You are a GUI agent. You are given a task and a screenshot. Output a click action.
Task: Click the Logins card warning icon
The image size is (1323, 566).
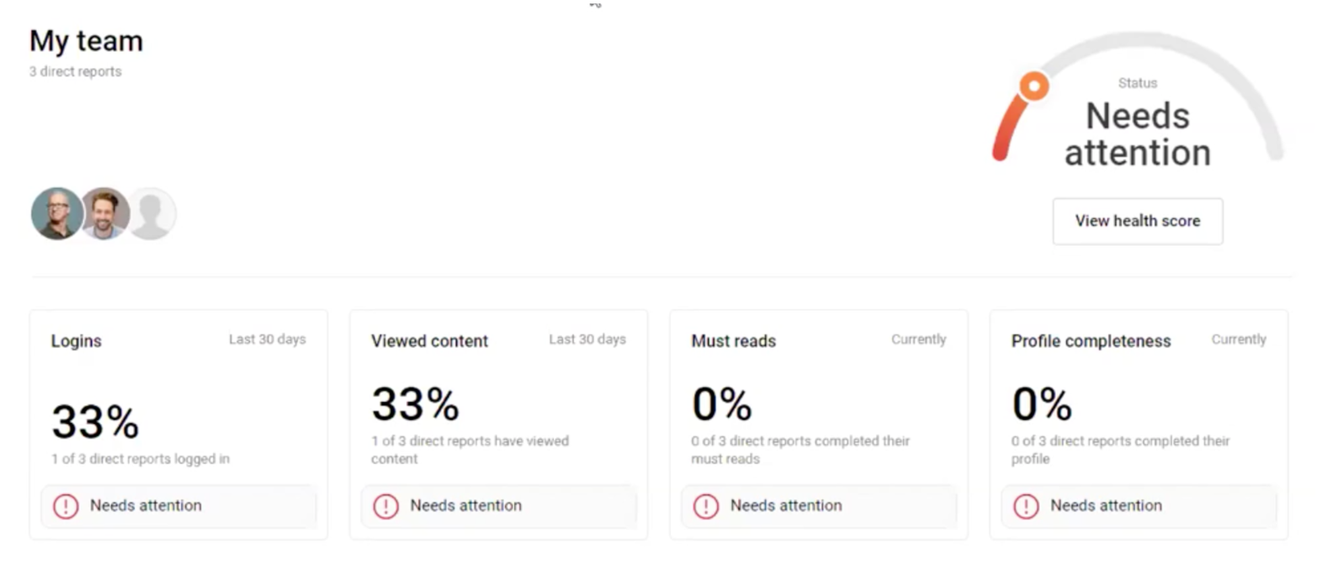[65, 506]
